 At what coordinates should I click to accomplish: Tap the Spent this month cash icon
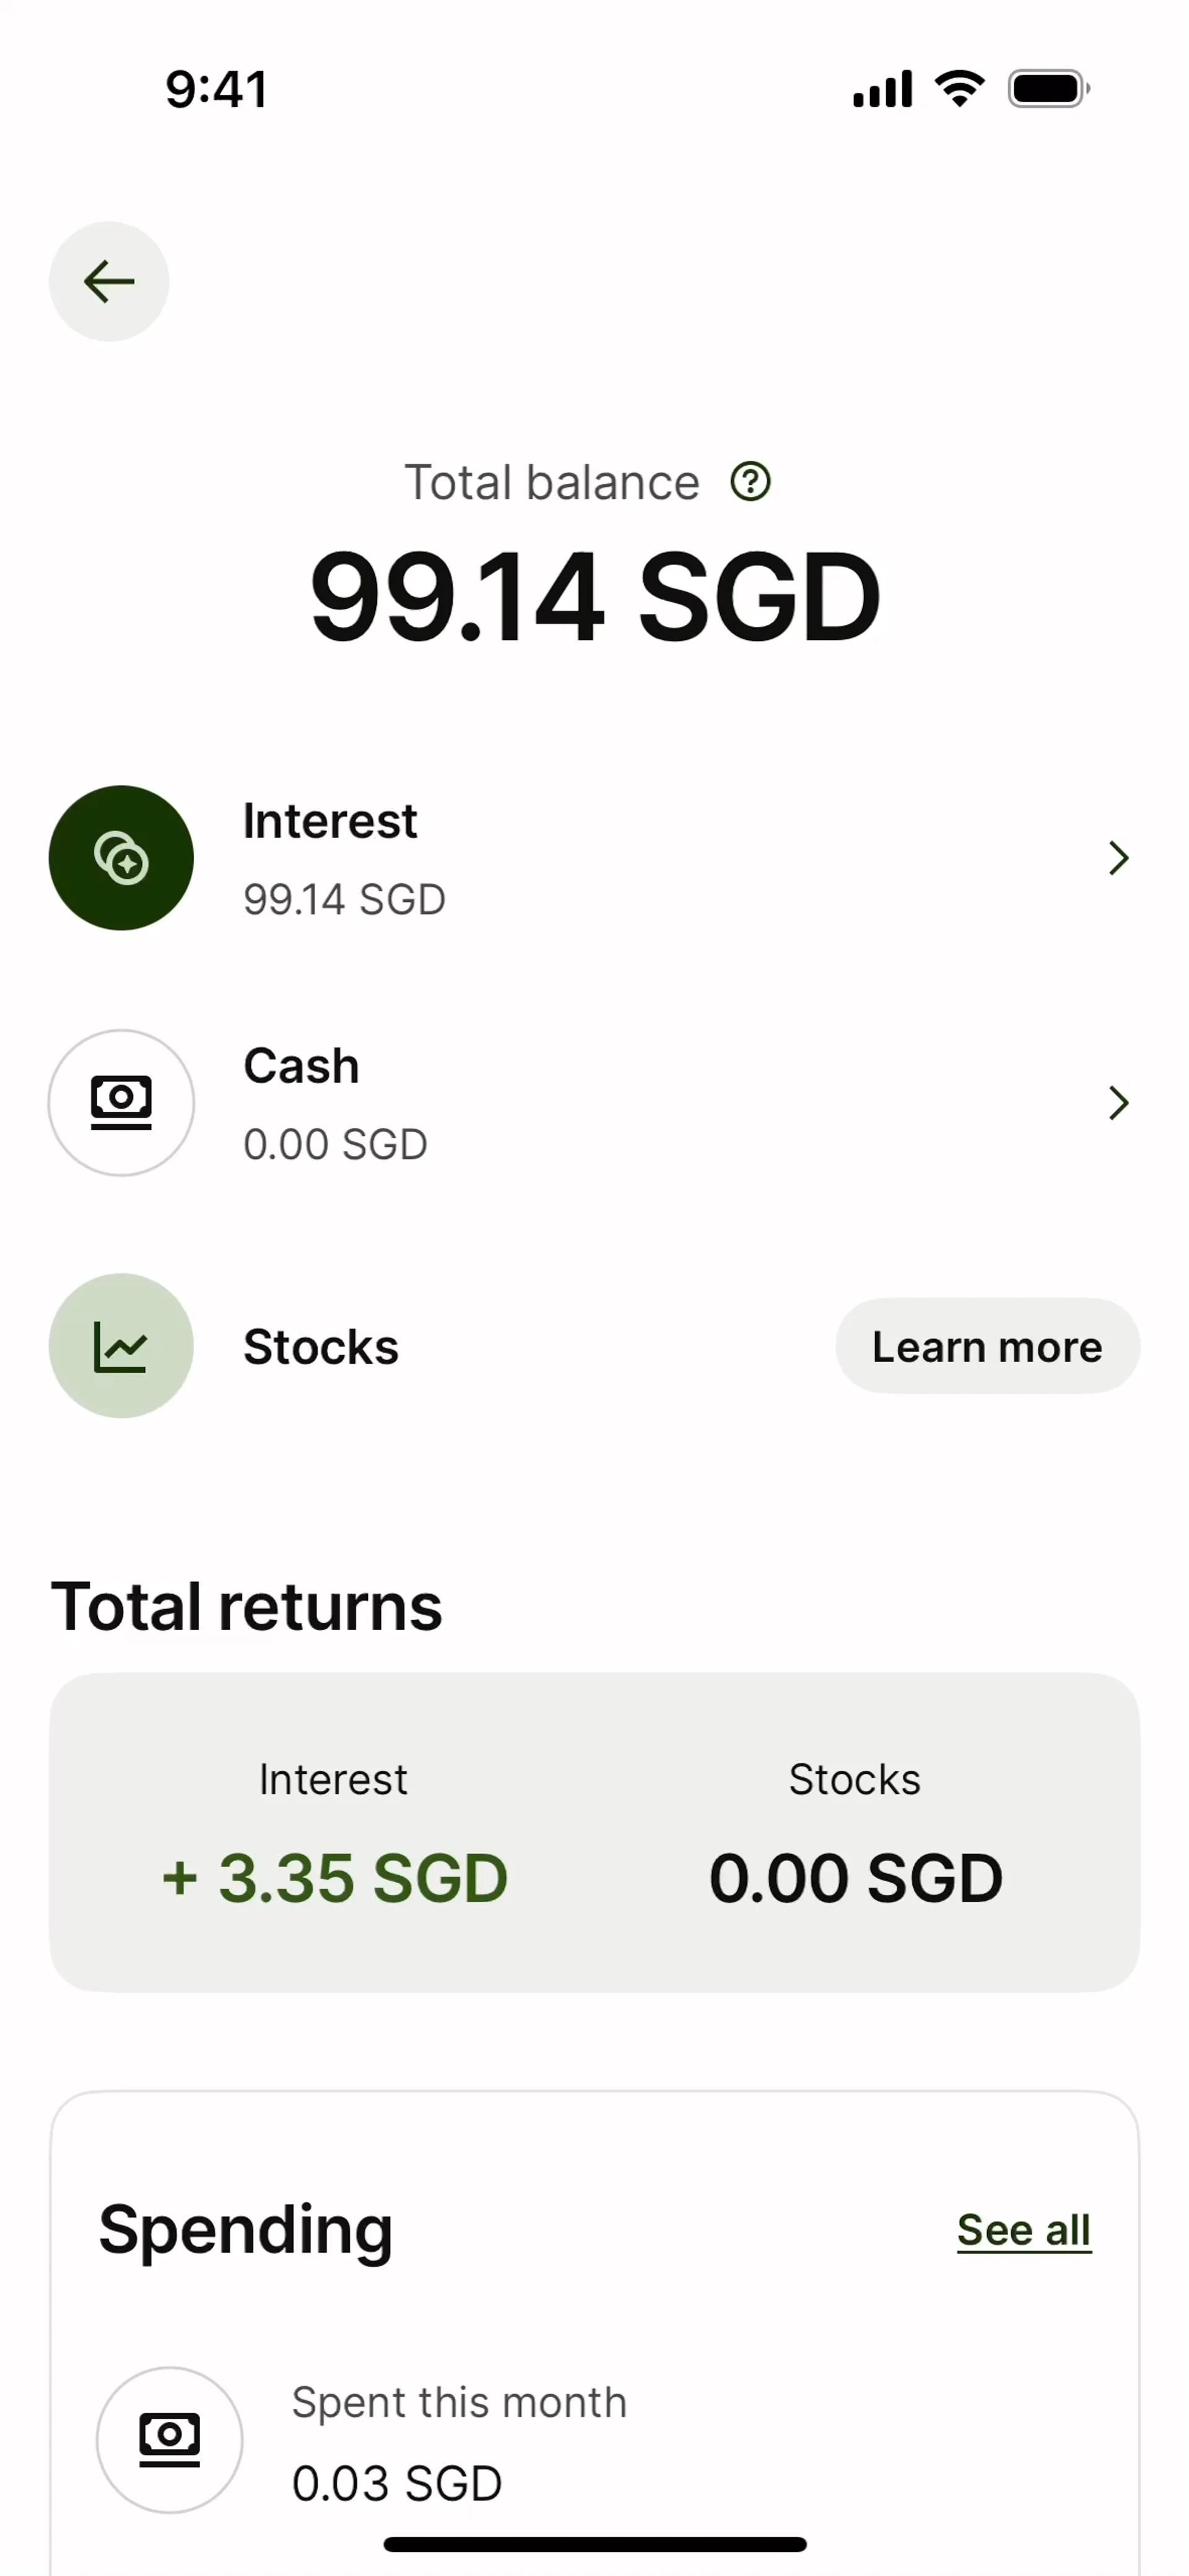click(169, 2440)
